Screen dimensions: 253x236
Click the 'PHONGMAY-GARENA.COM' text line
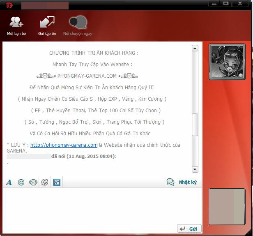[x=87, y=76]
